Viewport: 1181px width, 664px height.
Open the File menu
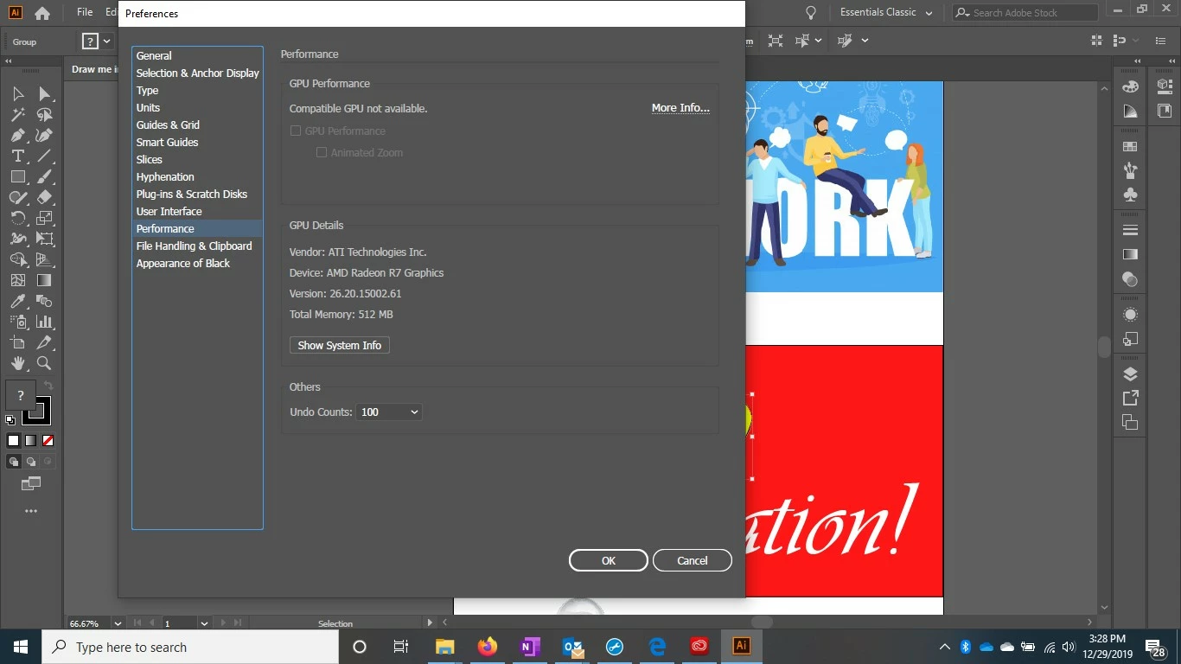(x=85, y=13)
